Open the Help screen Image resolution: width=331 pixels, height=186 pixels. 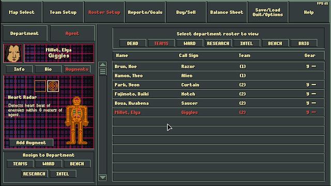tap(309, 12)
